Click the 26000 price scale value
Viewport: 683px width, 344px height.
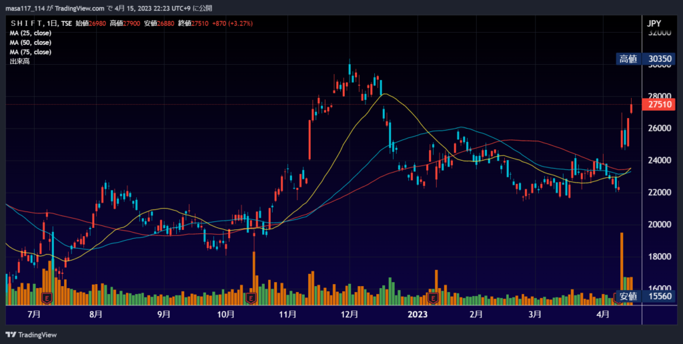click(x=658, y=128)
